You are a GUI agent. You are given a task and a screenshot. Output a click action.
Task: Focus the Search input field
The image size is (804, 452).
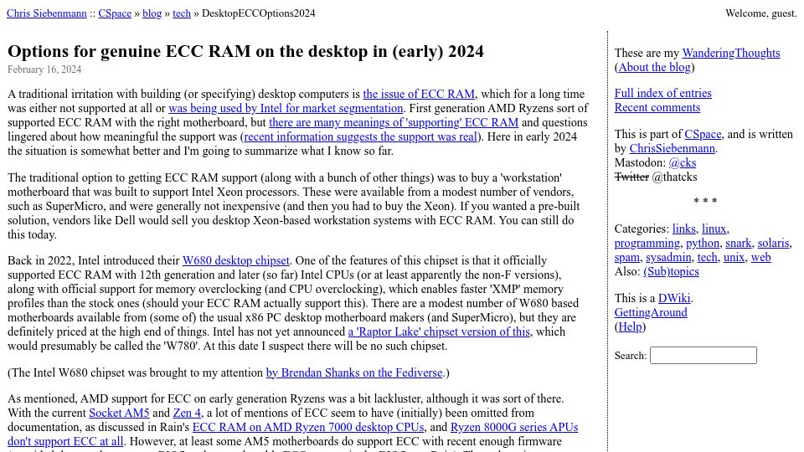[703, 355]
